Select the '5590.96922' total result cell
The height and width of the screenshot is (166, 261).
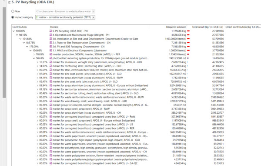coord(217,97)
